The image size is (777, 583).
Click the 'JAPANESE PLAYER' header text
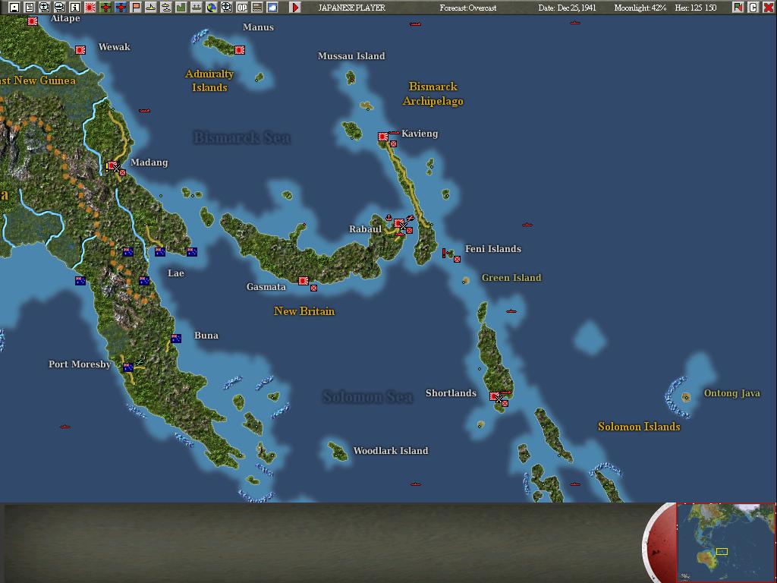(x=351, y=8)
